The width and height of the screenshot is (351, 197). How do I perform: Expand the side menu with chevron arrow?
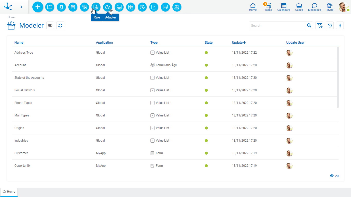(21, 7)
